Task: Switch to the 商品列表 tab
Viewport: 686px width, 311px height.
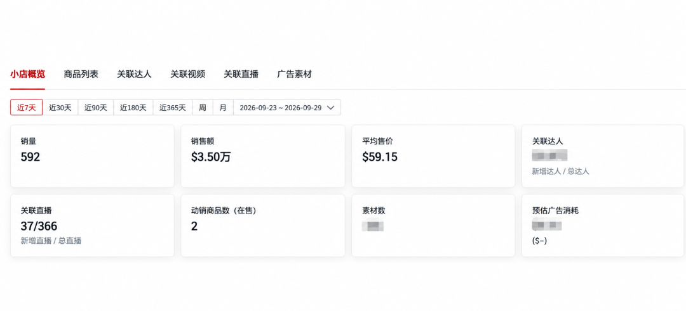Action: (81, 74)
